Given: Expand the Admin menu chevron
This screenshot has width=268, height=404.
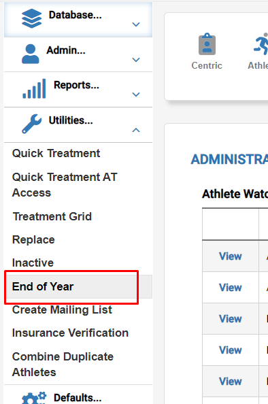Looking at the screenshot, I should pos(136,60).
